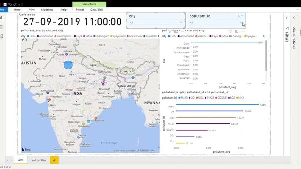Collapse the ribbon chevron at top right
This screenshot has height=169, width=301.
298,9
